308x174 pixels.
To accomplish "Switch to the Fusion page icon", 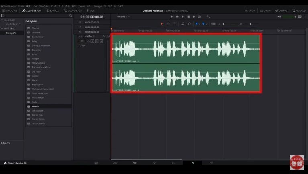I will [154, 163].
